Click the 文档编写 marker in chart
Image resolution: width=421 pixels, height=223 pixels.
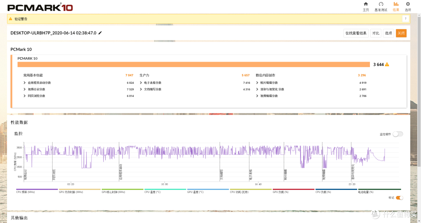click(x=221, y=175)
